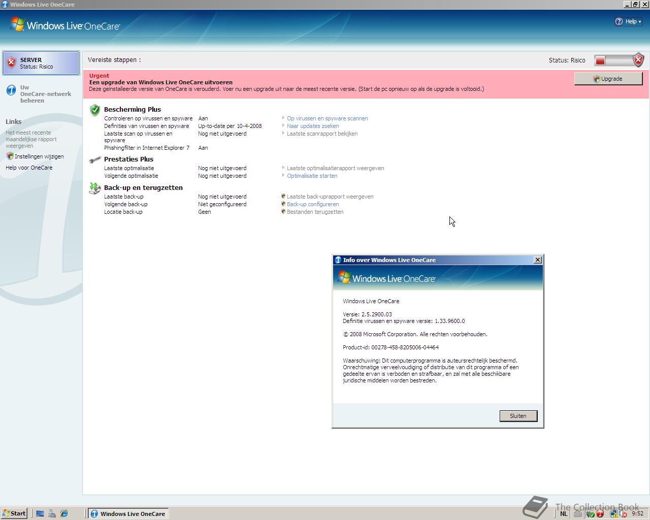650x520 pixels.
Task: Click the Upgrade button
Action: (608, 79)
